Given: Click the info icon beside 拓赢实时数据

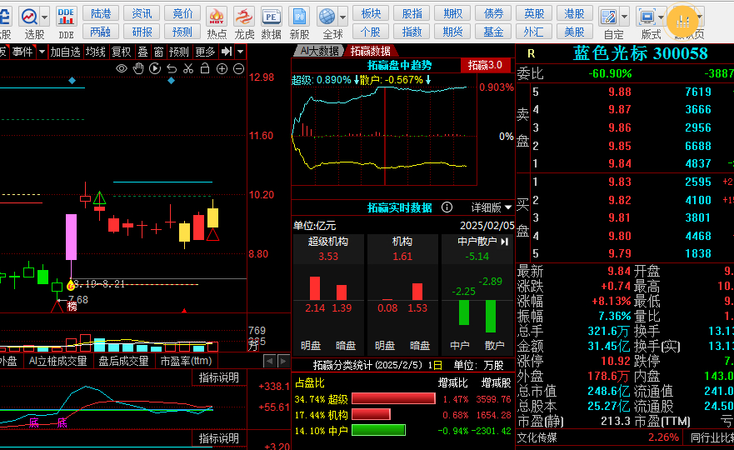Looking at the screenshot, I should click(x=447, y=207).
